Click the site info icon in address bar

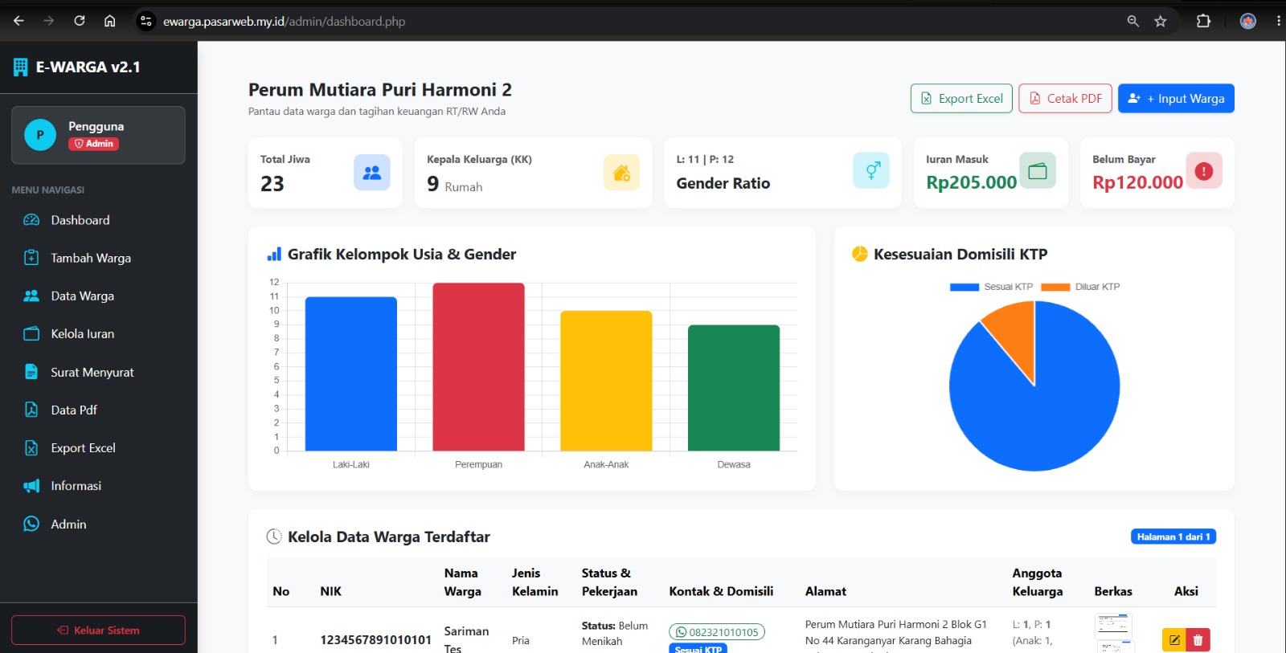(145, 22)
